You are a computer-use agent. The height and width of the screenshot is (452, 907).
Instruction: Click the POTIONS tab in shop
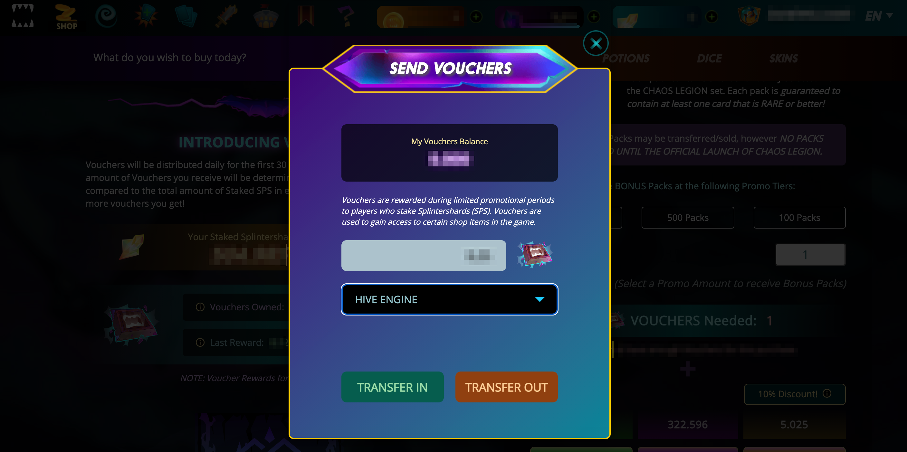[625, 58]
